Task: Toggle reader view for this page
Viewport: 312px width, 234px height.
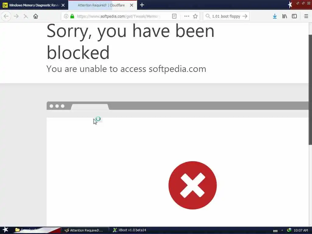Action: pyautogui.click(x=174, y=16)
